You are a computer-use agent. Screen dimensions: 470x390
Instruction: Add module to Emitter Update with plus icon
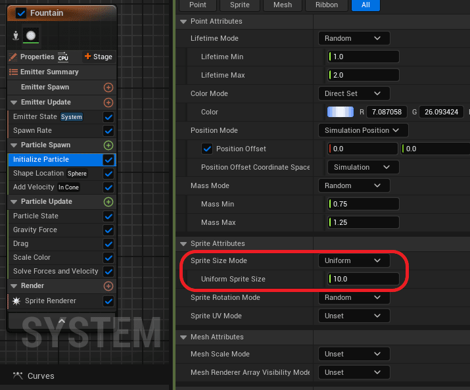[x=108, y=103]
